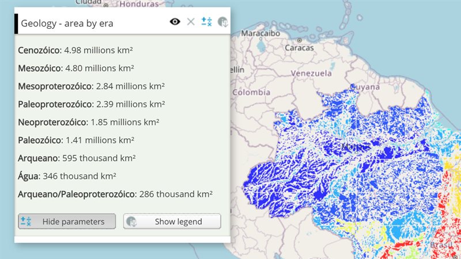Select Cenozóico 4.98 millions km² row
The image size is (461, 259).
tap(75, 50)
